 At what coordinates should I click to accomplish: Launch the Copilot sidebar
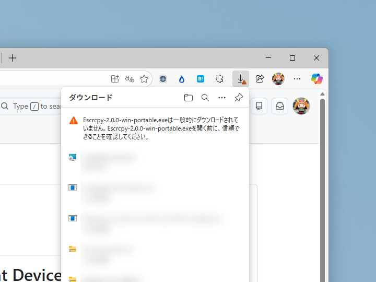pos(317,79)
